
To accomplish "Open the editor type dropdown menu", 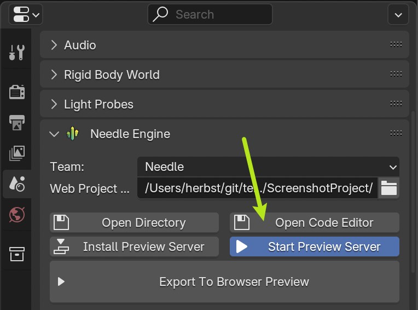I will click(x=26, y=14).
